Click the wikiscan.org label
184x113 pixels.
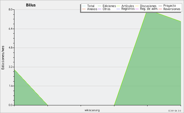coord(92,110)
